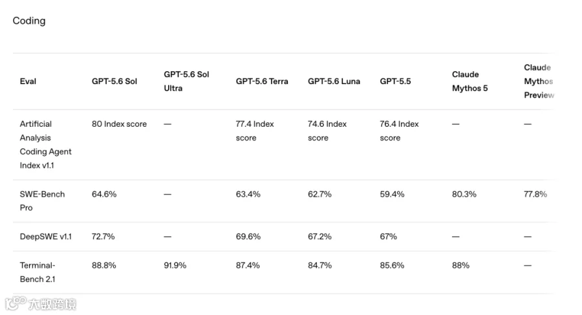The image size is (582, 315).
Task: Click the Claude Mythos 5 column header
Action: point(470,81)
